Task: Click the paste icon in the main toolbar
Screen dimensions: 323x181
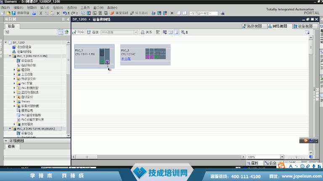Action: (52, 13)
